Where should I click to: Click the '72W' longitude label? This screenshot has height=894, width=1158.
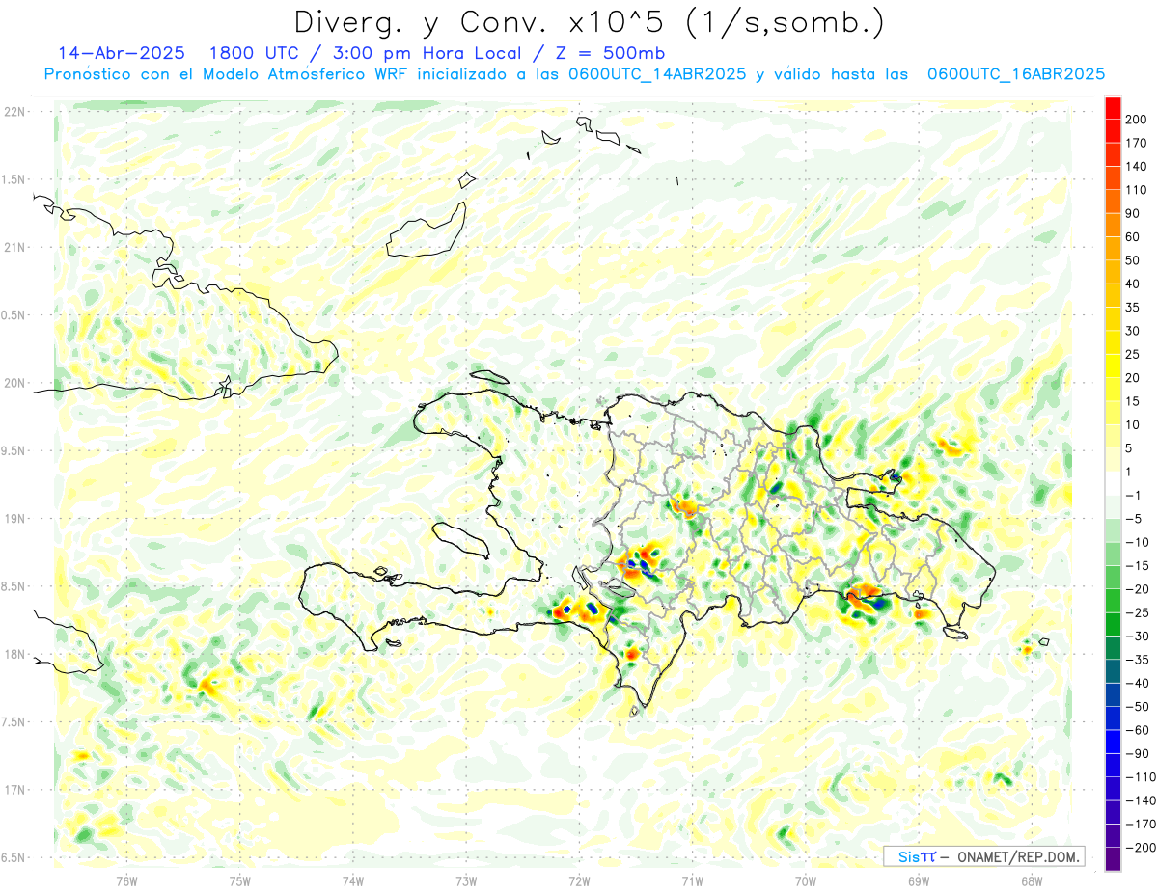coord(579,880)
